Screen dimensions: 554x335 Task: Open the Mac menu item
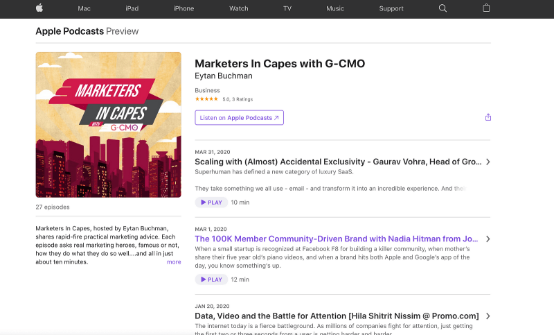point(84,8)
